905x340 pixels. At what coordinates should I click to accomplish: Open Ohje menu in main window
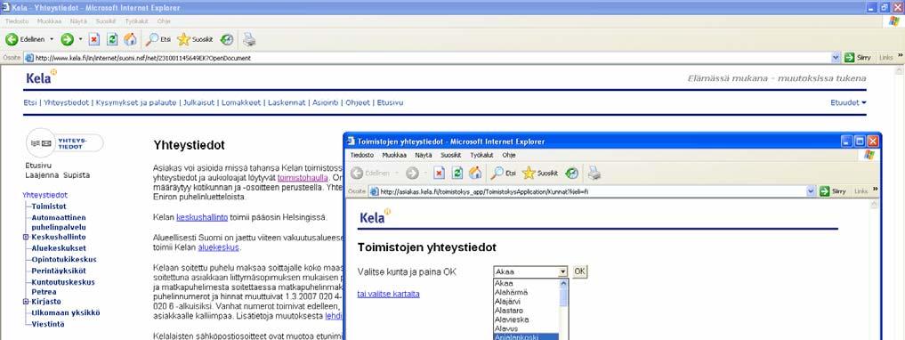[164, 20]
